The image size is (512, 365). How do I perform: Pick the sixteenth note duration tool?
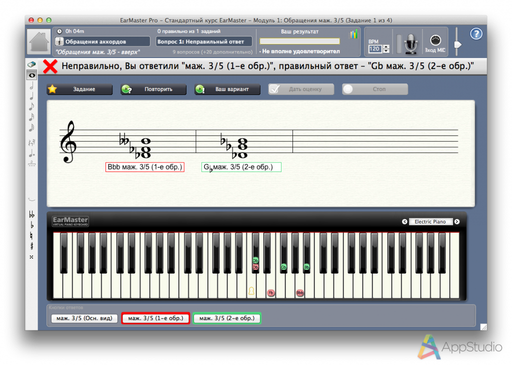pos(31,117)
